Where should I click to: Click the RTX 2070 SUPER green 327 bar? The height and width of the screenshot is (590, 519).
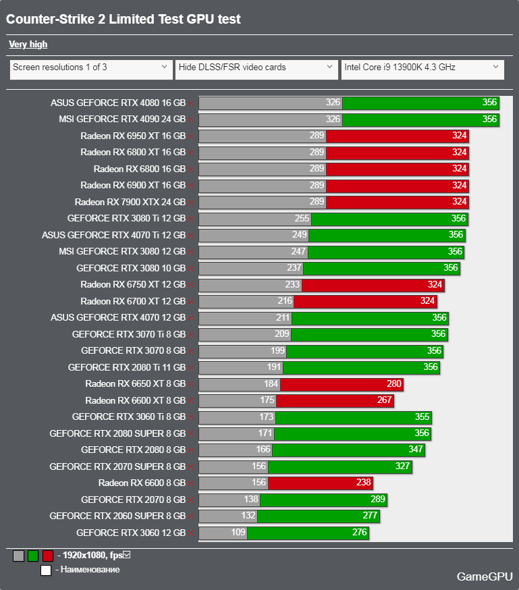[x=340, y=467]
